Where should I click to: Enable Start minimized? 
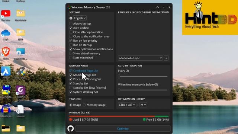[x=71, y=58]
